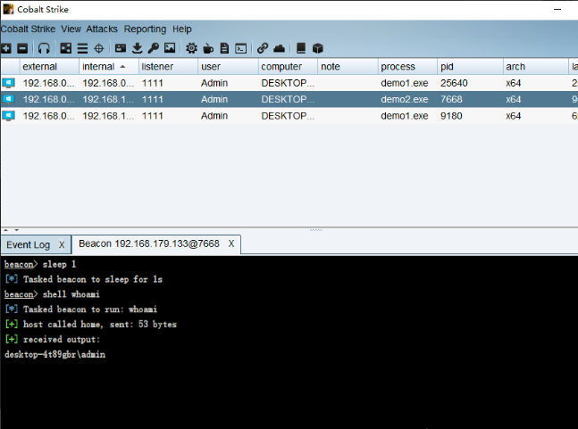The image size is (578, 429).
Task: Sort sessions by the external column header
Action: (x=49, y=67)
